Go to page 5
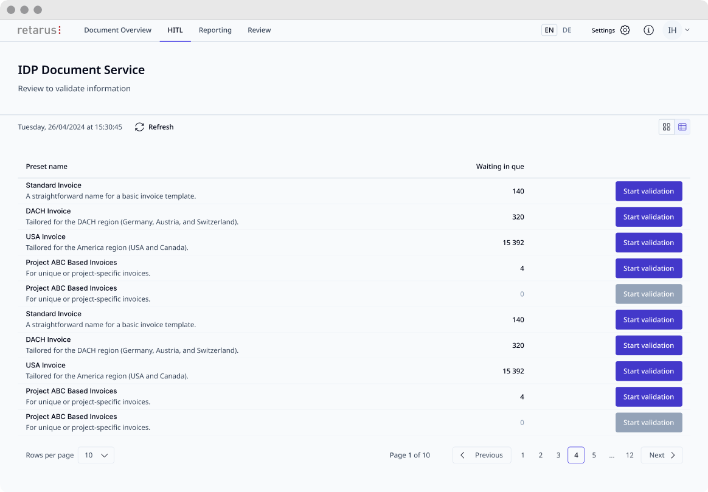This screenshot has width=708, height=492. (x=594, y=455)
